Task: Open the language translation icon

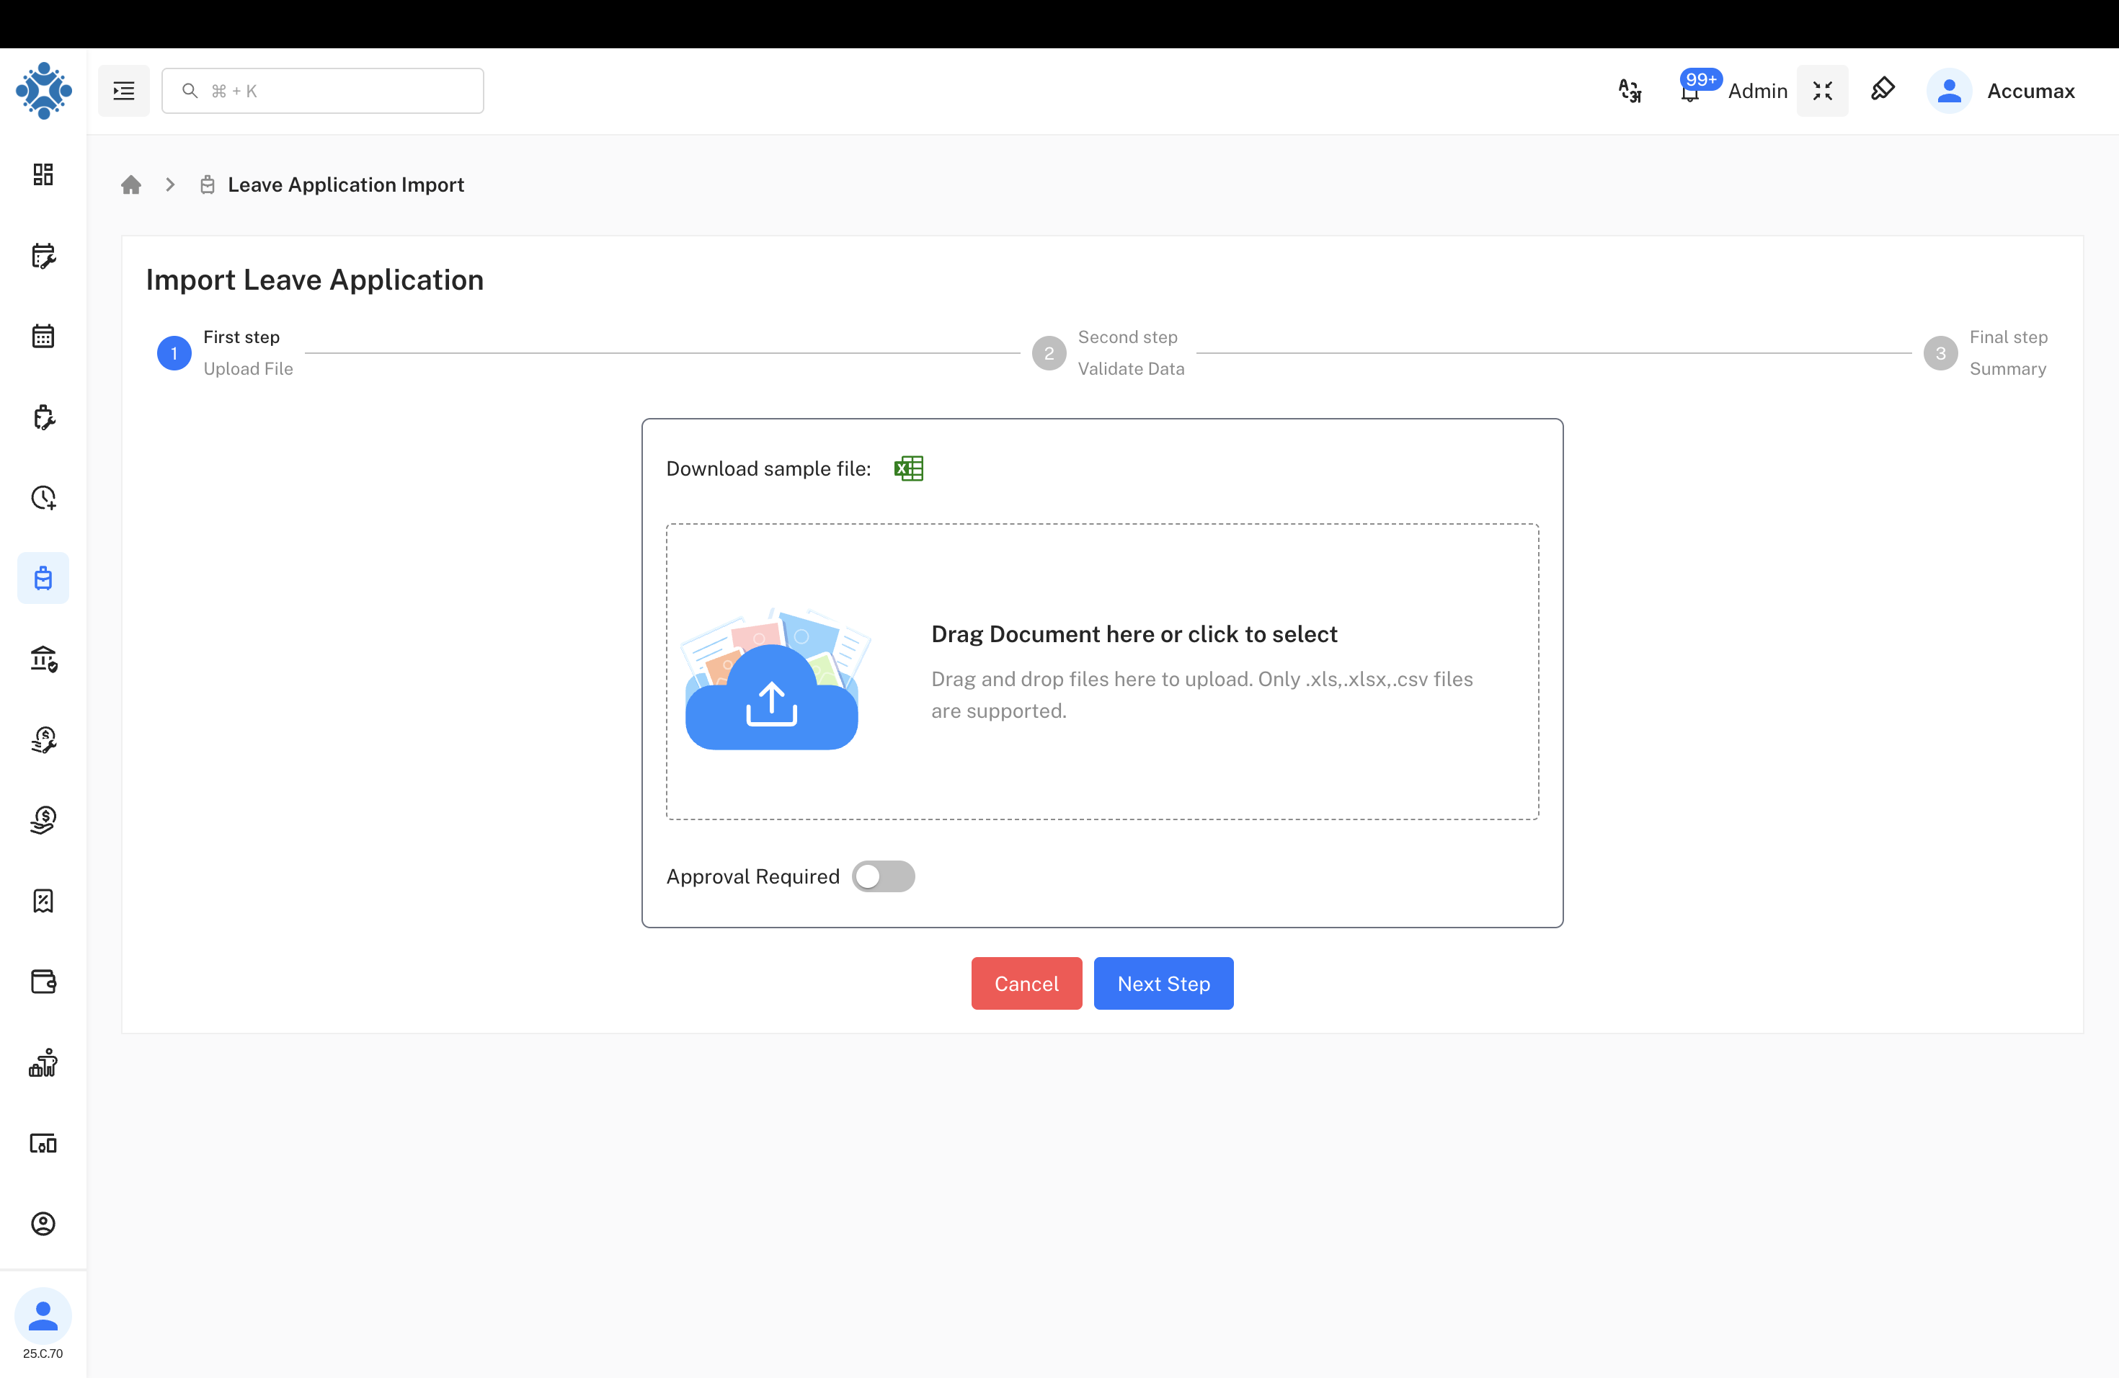Action: point(1630,91)
